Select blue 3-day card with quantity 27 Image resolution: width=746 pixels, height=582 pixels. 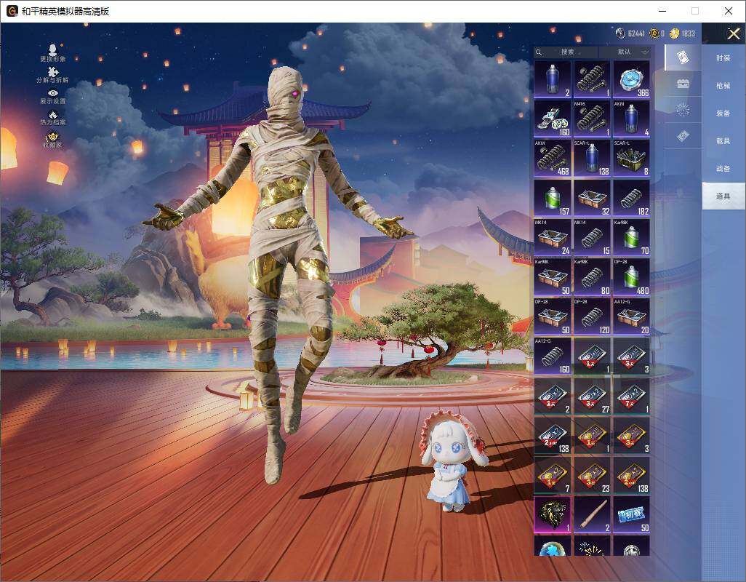[x=592, y=396]
